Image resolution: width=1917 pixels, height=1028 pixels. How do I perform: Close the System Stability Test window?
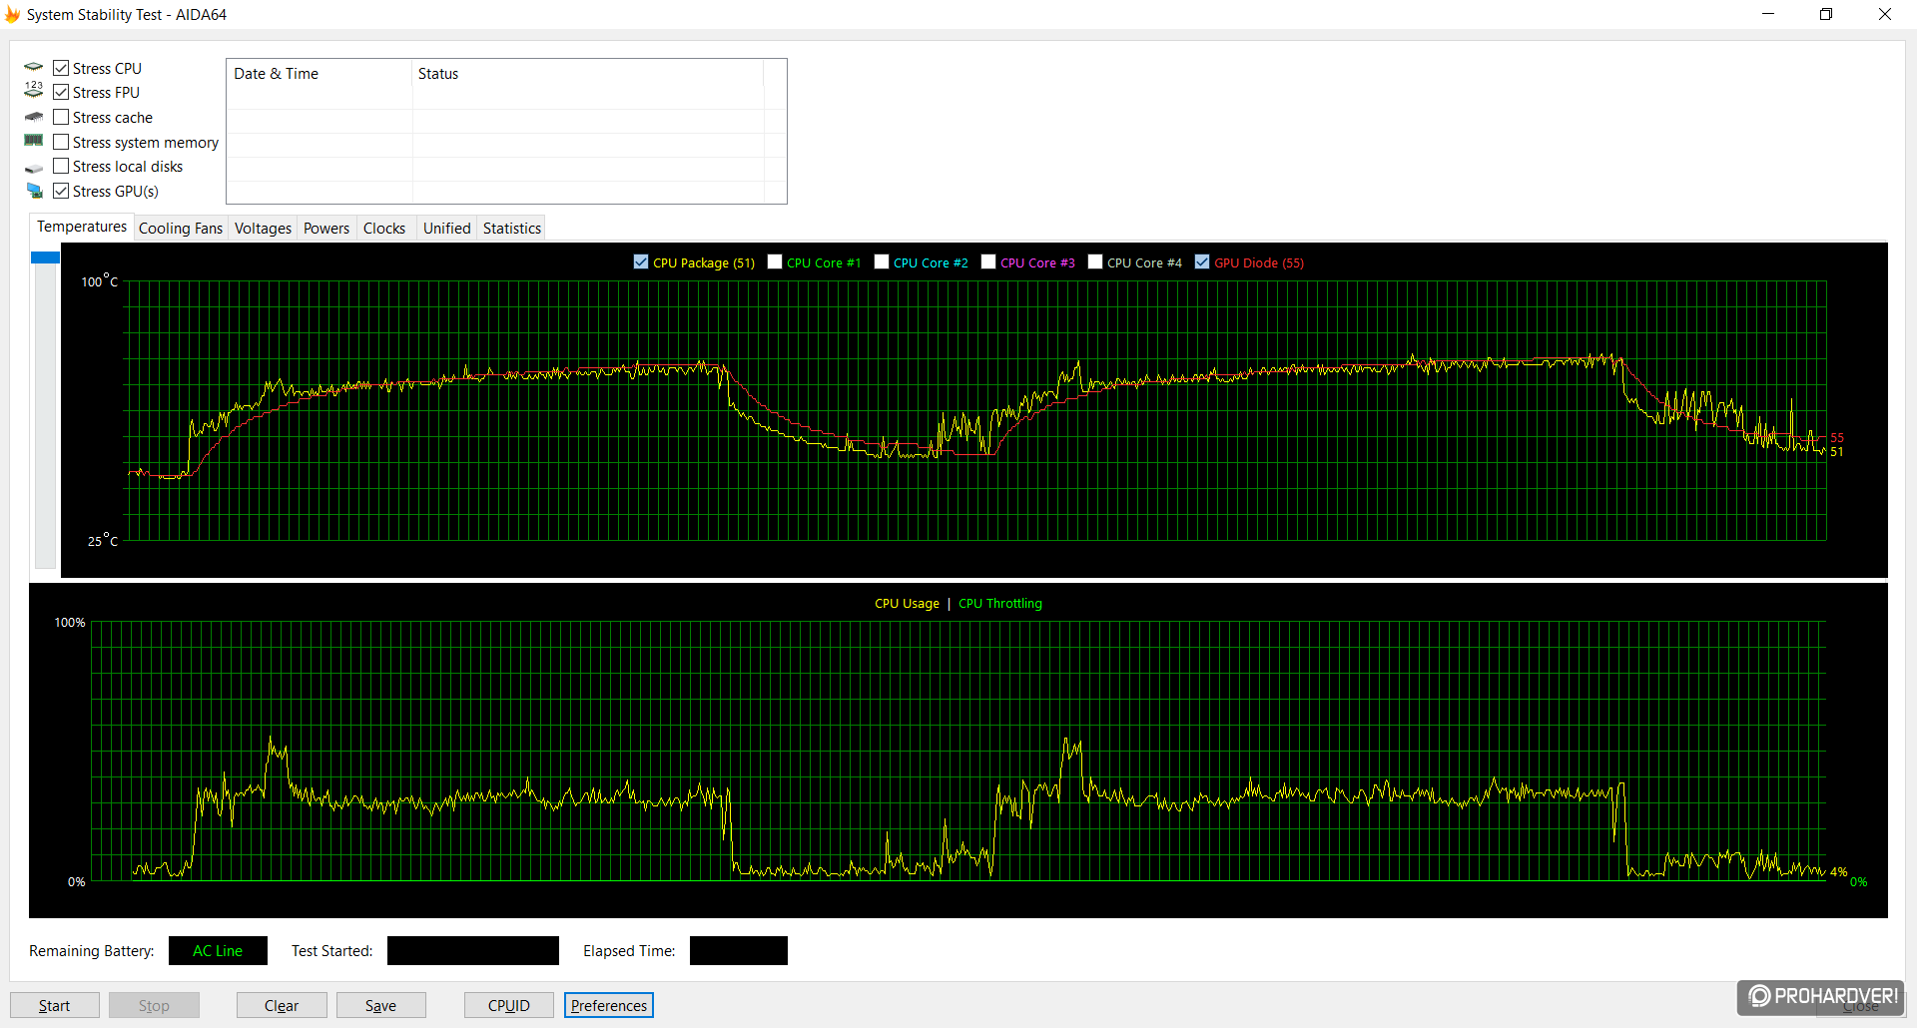(1885, 14)
